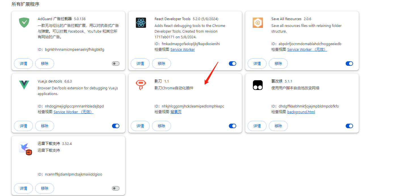Open 详情 for Vue.js devtools
The image size is (399, 196).
pos(24,126)
